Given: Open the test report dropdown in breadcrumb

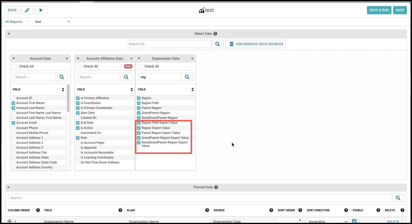Looking at the screenshot, I should click(x=68, y=22).
